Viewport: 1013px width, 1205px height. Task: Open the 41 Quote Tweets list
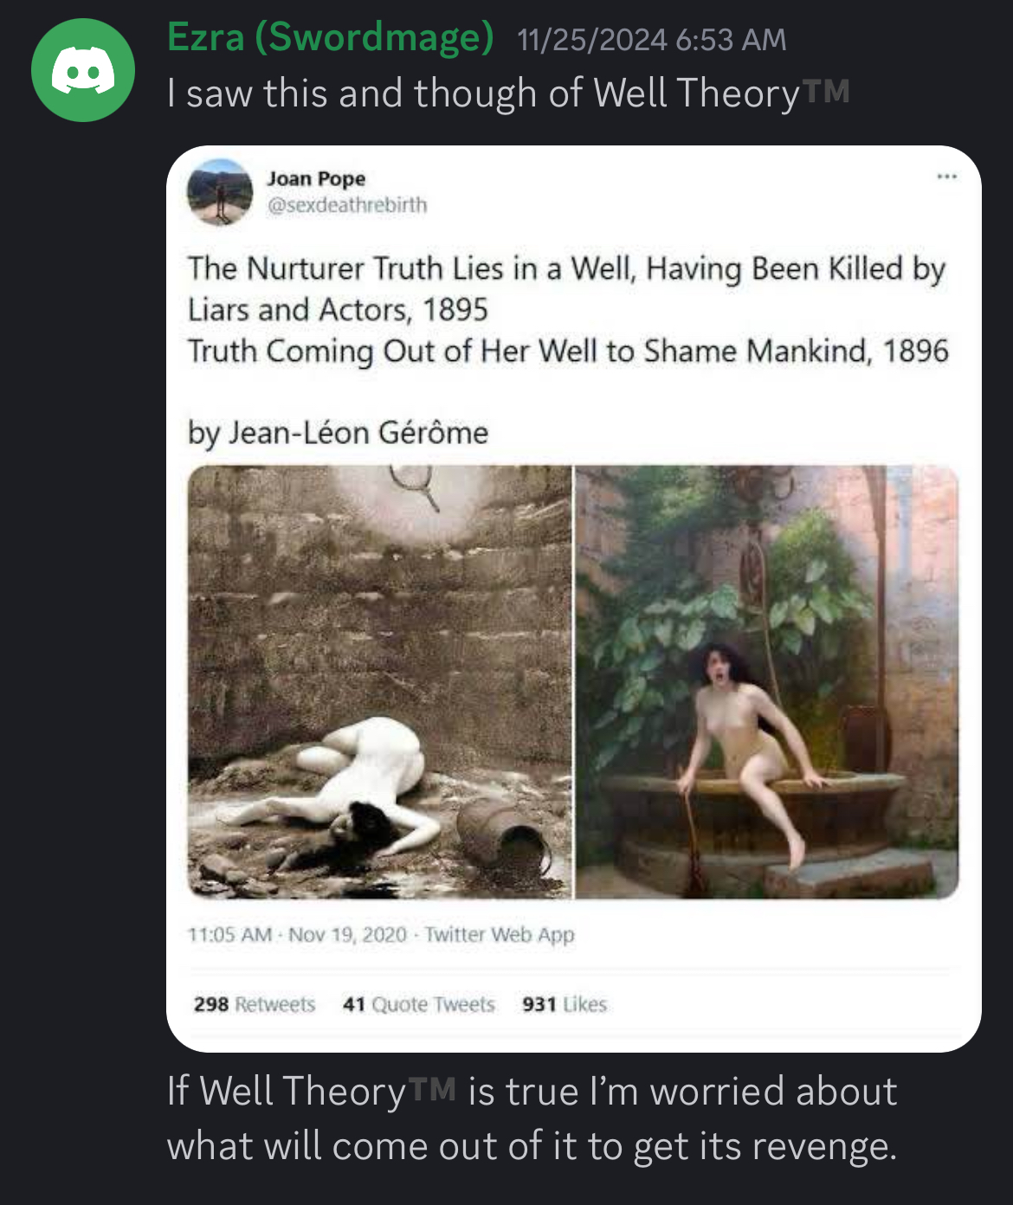pos(419,1003)
